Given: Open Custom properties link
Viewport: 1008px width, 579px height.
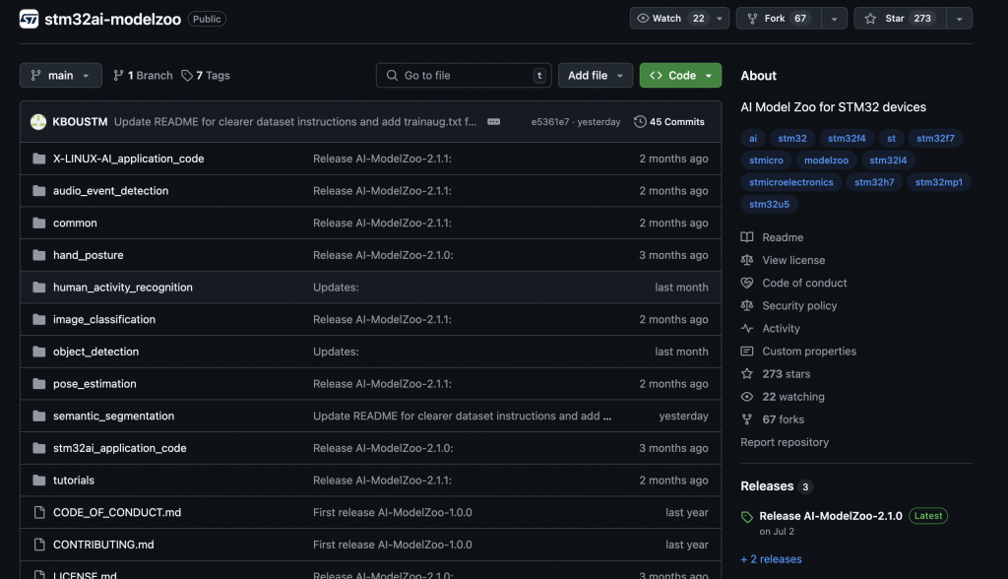Looking at the screenshot, I should (x=809, y=352).
